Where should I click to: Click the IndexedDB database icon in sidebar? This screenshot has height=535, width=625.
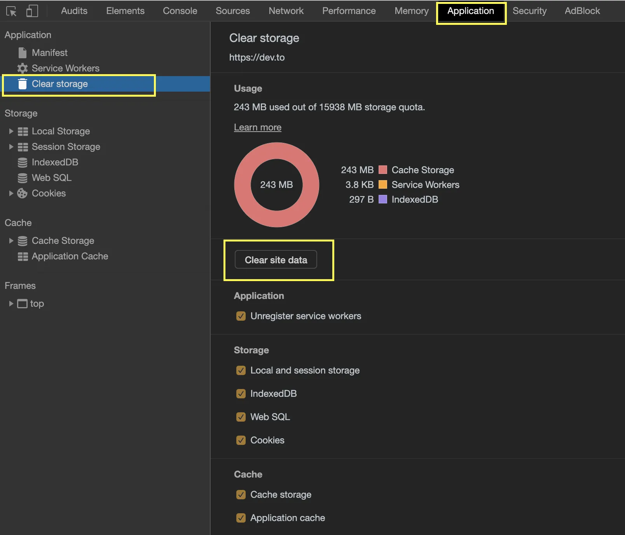[x=23, y=162]
